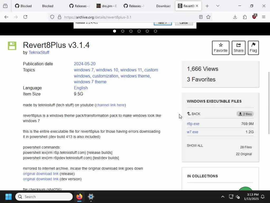The width and height of the screenshot is (270, 203).
Task: Click the taskbar Search box
Action: tap(44, 197)
